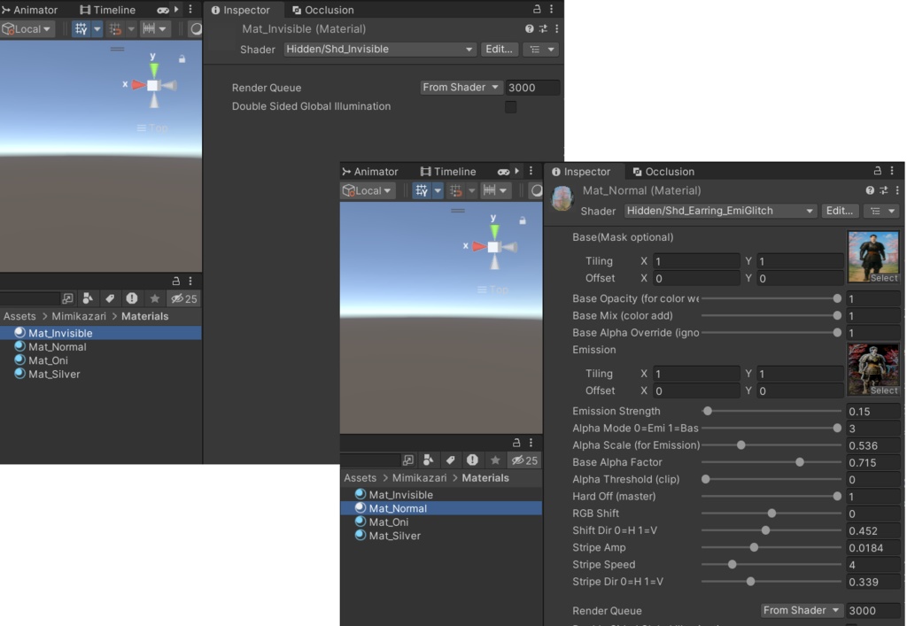Select Emission texture thumbnail

[873, 370]
